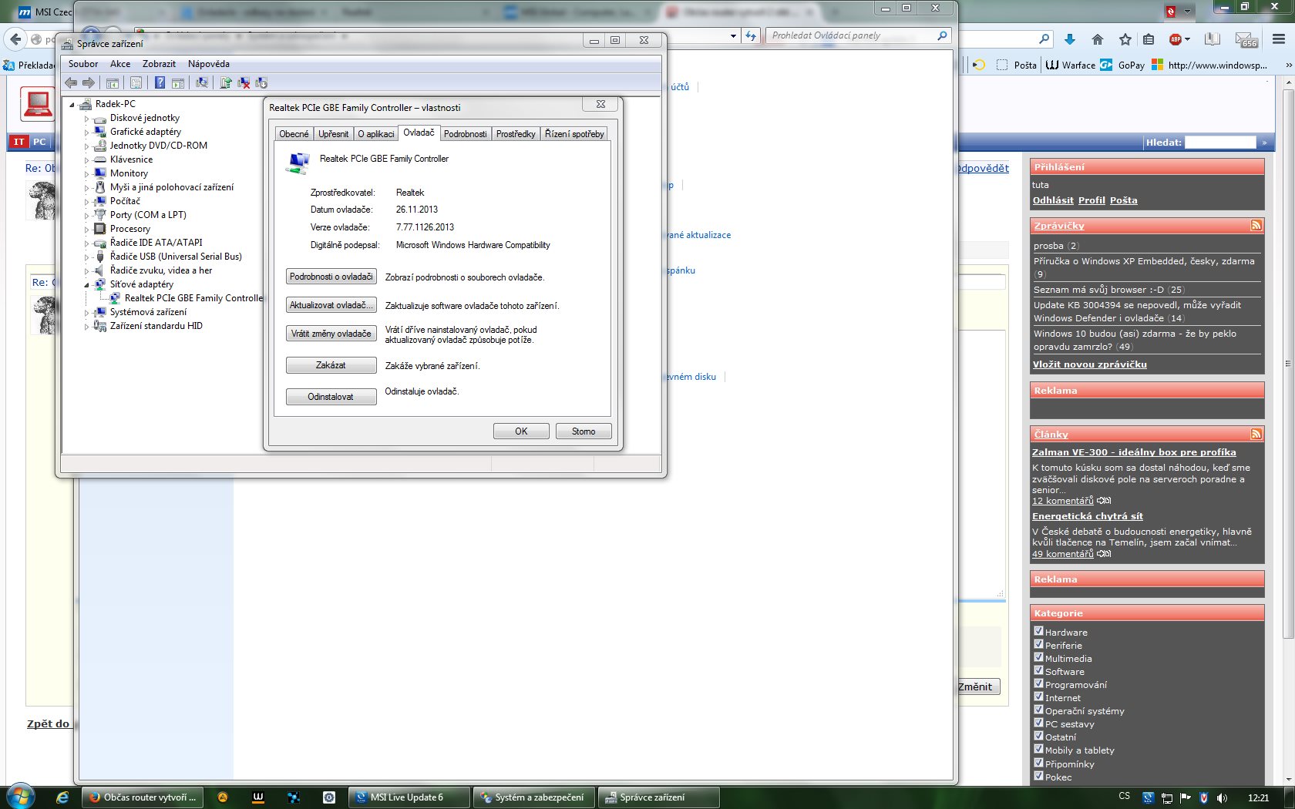
Task: Switch to the Podrobnosti tab
Action: tap(465, 134)
